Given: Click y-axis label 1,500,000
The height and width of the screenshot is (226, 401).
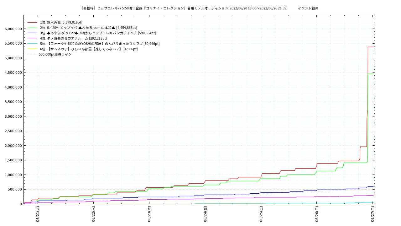Looking at the screenshot, I should click(13, 160).
